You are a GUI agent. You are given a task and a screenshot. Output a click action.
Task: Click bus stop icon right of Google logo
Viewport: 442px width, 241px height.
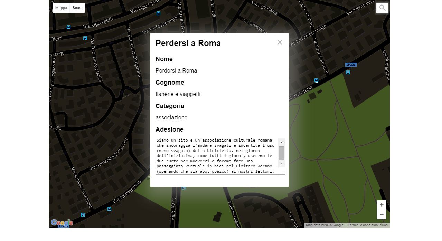tap(83, 215)
